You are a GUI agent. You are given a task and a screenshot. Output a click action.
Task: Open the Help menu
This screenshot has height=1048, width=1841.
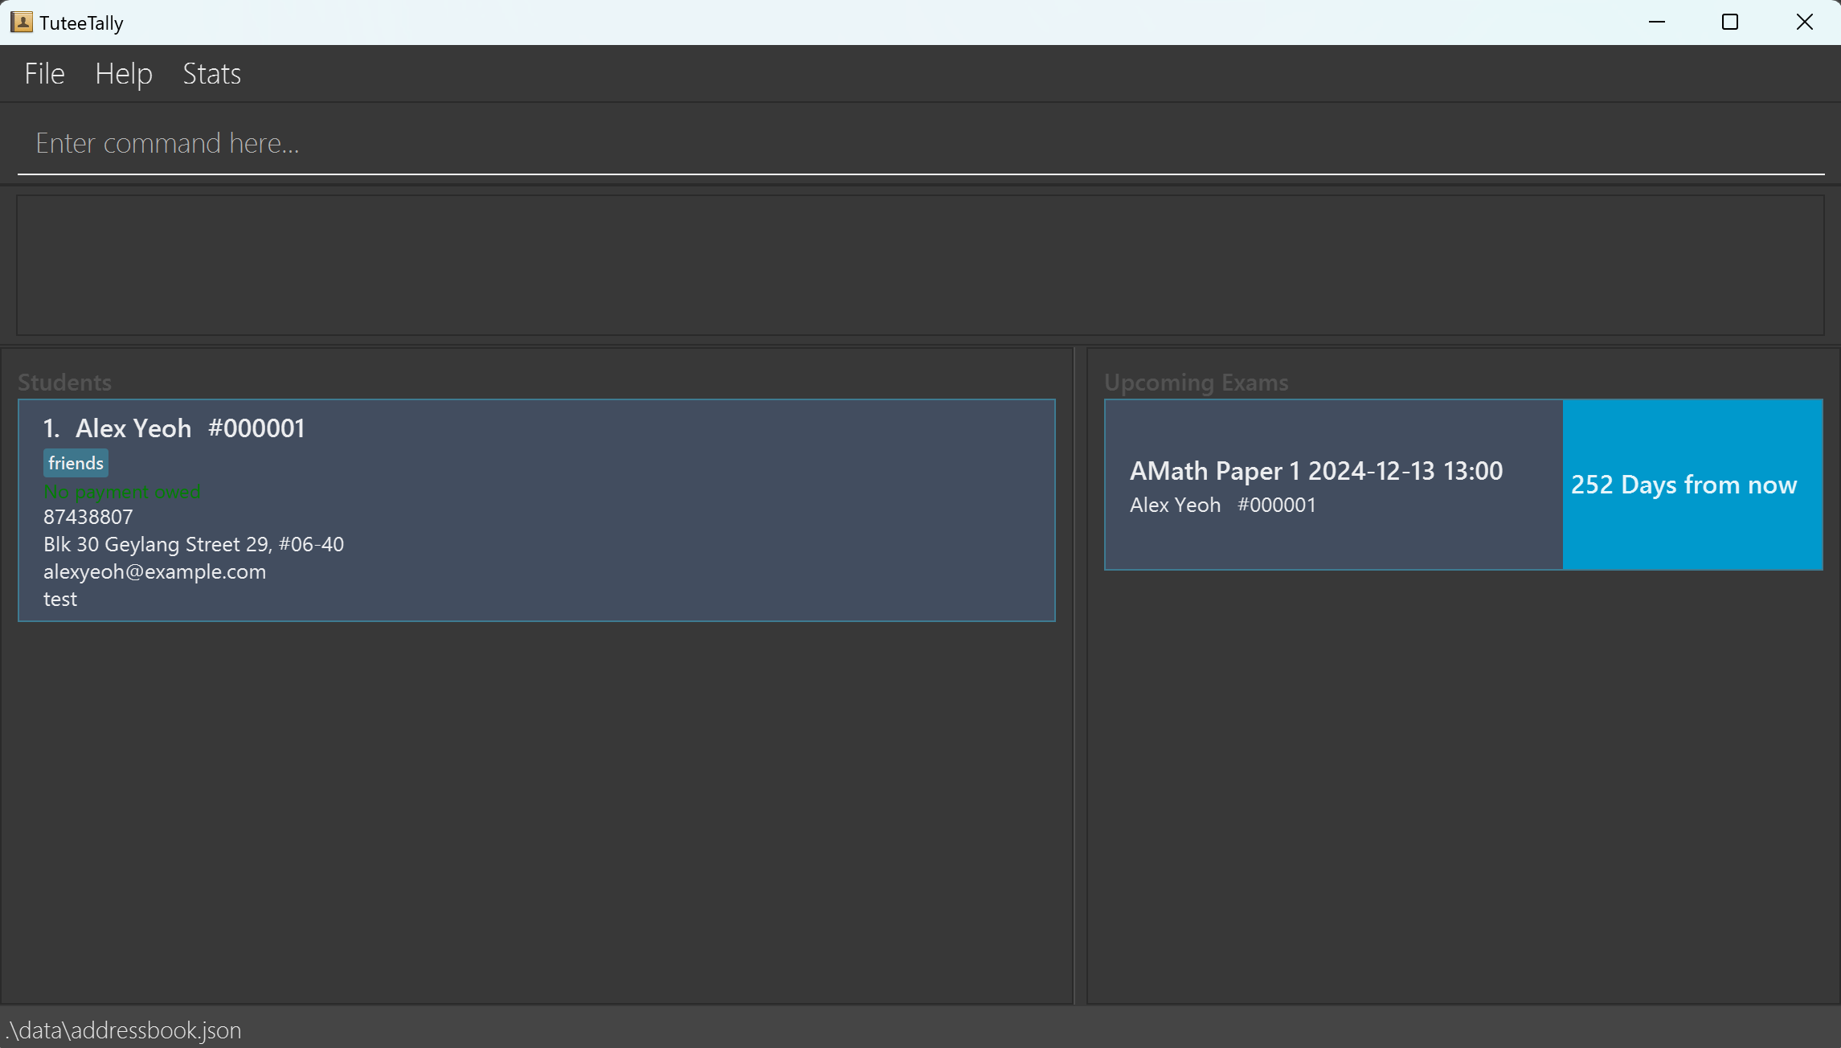123,74
